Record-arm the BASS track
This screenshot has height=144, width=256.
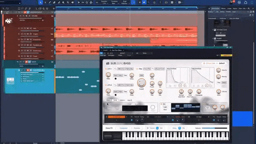(26, 62)
